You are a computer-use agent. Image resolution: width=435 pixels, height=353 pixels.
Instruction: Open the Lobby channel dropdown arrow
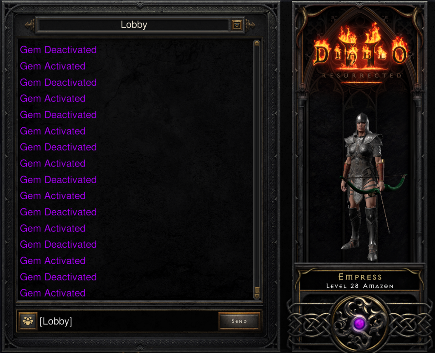pyautogui.click(x=237, y=25)
